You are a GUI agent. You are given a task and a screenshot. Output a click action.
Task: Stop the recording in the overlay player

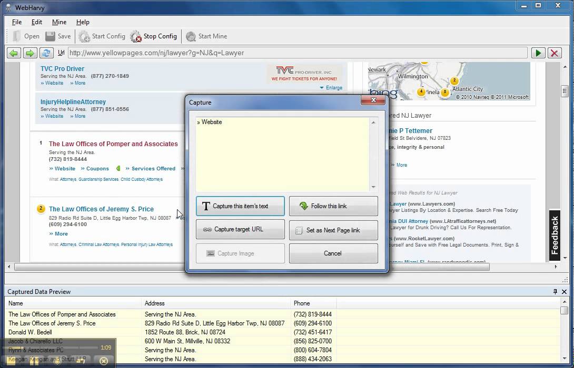tap(11, 361)
